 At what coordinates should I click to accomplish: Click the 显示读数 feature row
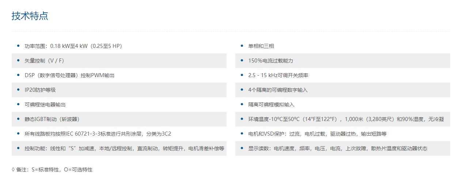(338, 148)
